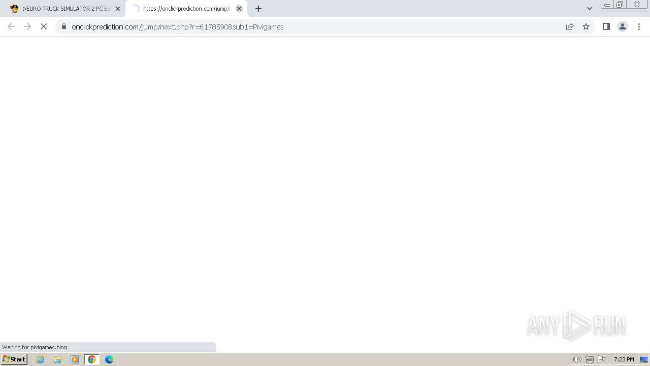Open the tab search dropdown arrow
This screenshot has height=366, width=650.
pyautogui.click(x=590, y=9)
